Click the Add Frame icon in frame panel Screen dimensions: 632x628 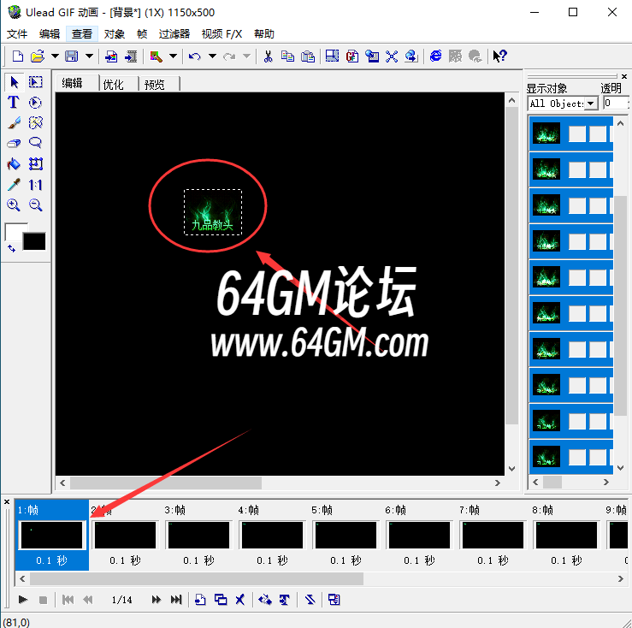tap(200, 600)
